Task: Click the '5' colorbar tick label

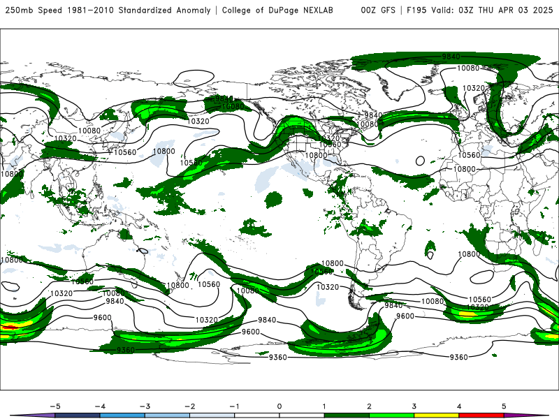Action: [x=504, y=406]
